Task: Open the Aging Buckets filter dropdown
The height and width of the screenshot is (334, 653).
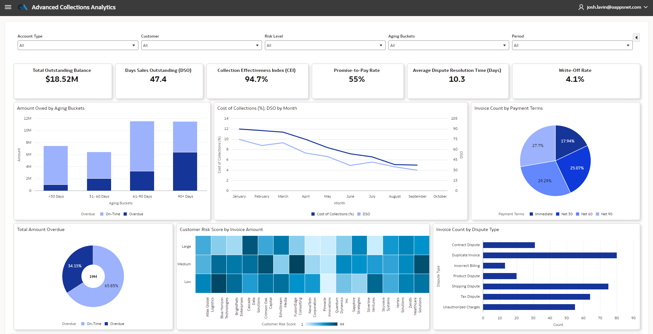Action: click(x=448, y=45)
